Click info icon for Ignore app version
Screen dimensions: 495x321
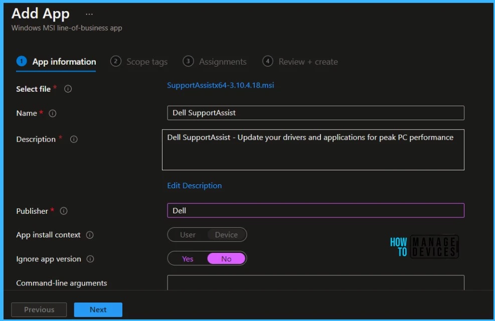pyautogui.click(x=90, y=259)
